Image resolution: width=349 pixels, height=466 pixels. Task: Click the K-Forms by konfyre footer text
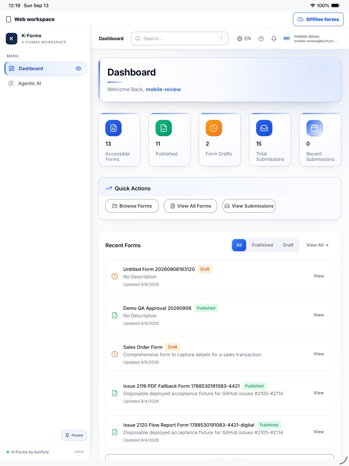coord(30,452)
